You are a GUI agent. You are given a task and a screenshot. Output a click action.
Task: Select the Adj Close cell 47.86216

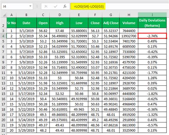[111, 125]
